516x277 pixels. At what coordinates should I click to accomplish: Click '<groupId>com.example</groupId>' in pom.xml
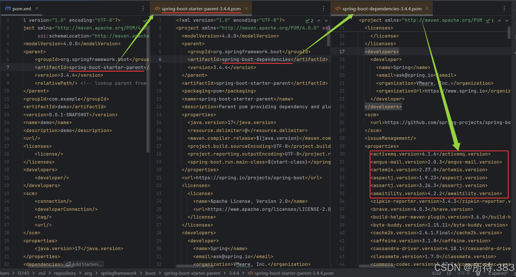pyautogui.click(x=66, y=99)
